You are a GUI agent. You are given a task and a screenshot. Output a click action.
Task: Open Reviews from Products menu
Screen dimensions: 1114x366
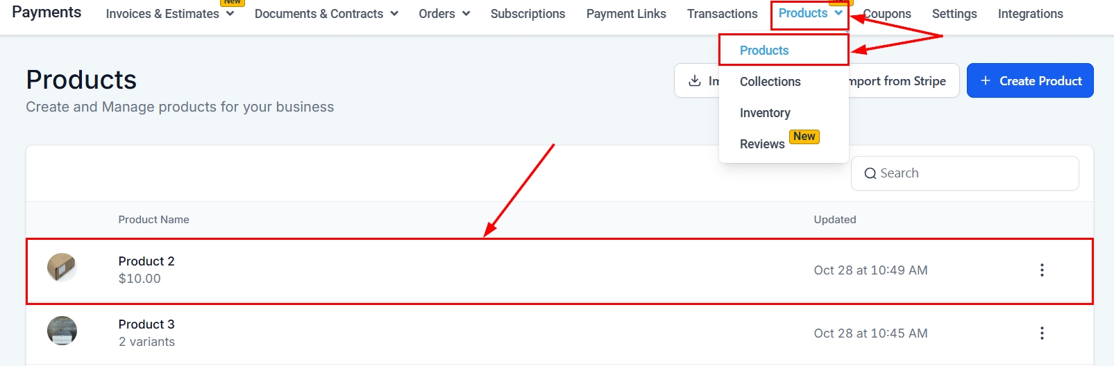[762, 144]
